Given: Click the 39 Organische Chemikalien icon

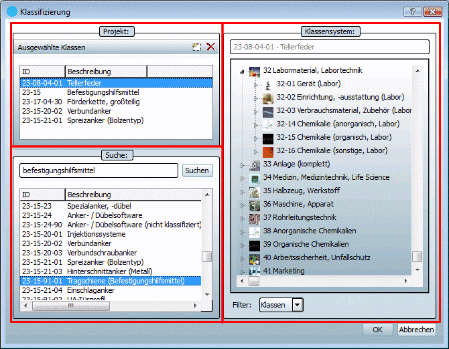Looking at the screenshot, I should pos(254,245).
